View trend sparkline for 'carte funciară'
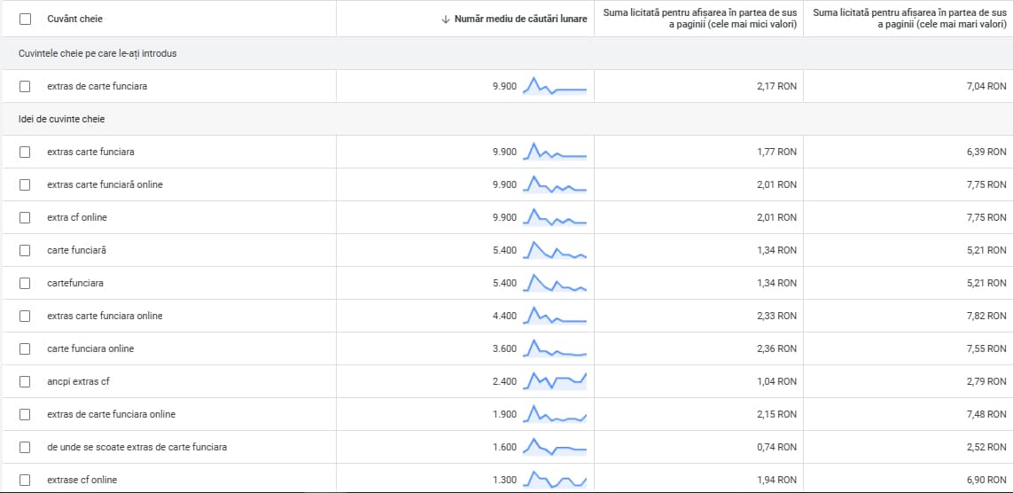The width and height of the screenshot is (1013, 493). tap(555, 250)
